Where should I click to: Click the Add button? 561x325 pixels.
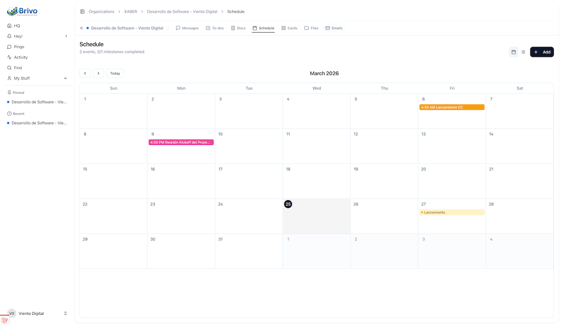(542, 52)
